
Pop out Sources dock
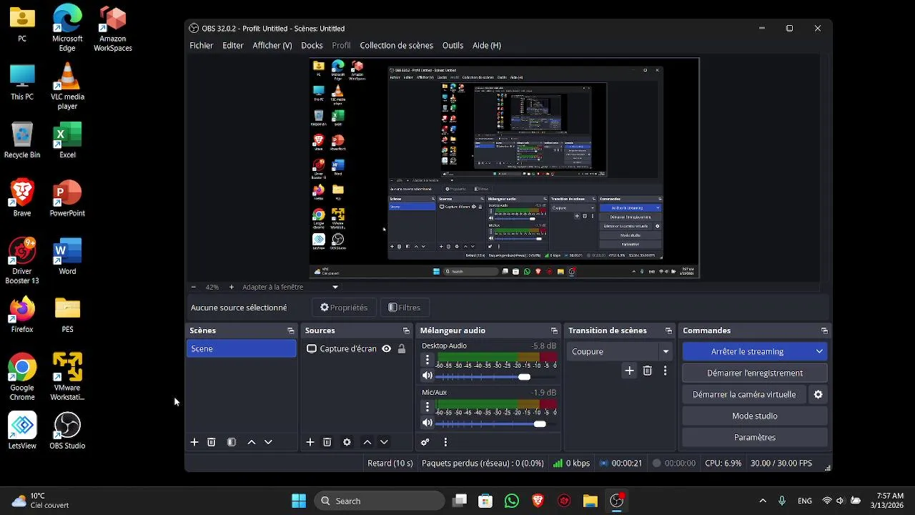(x=406, y=330)
